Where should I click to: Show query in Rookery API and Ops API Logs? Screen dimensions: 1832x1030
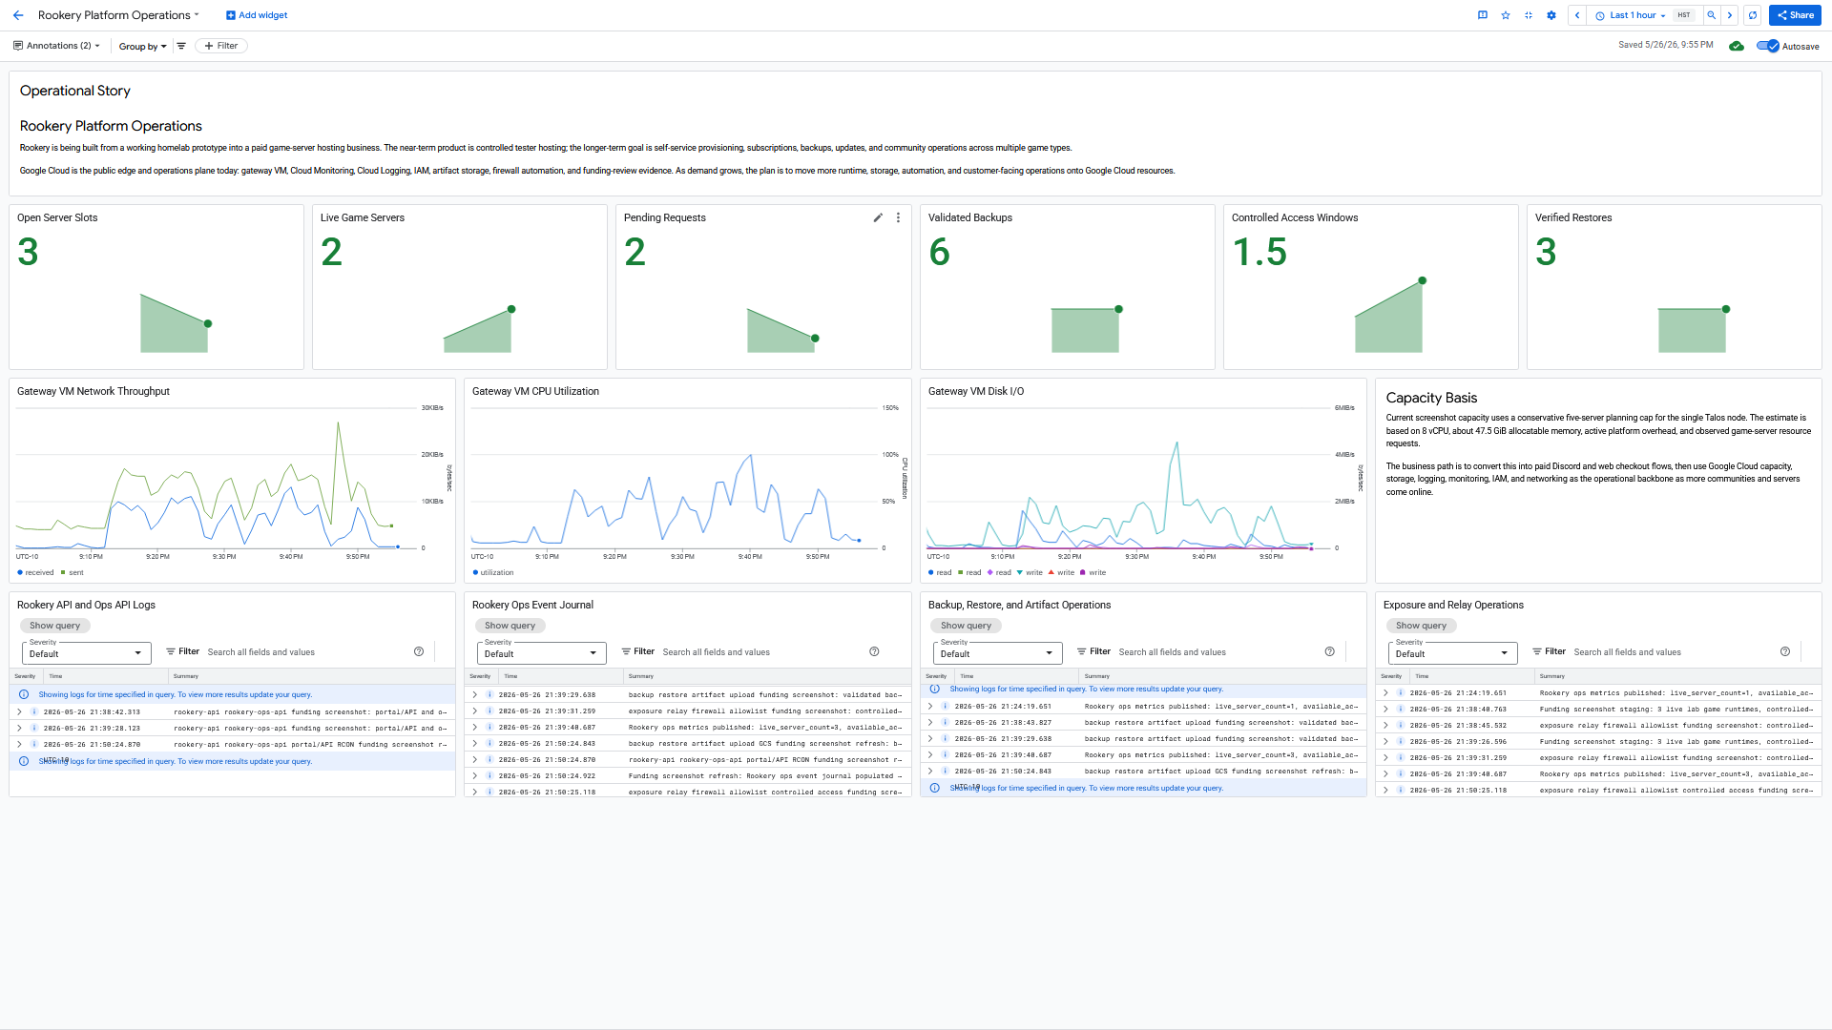(54, 626)
